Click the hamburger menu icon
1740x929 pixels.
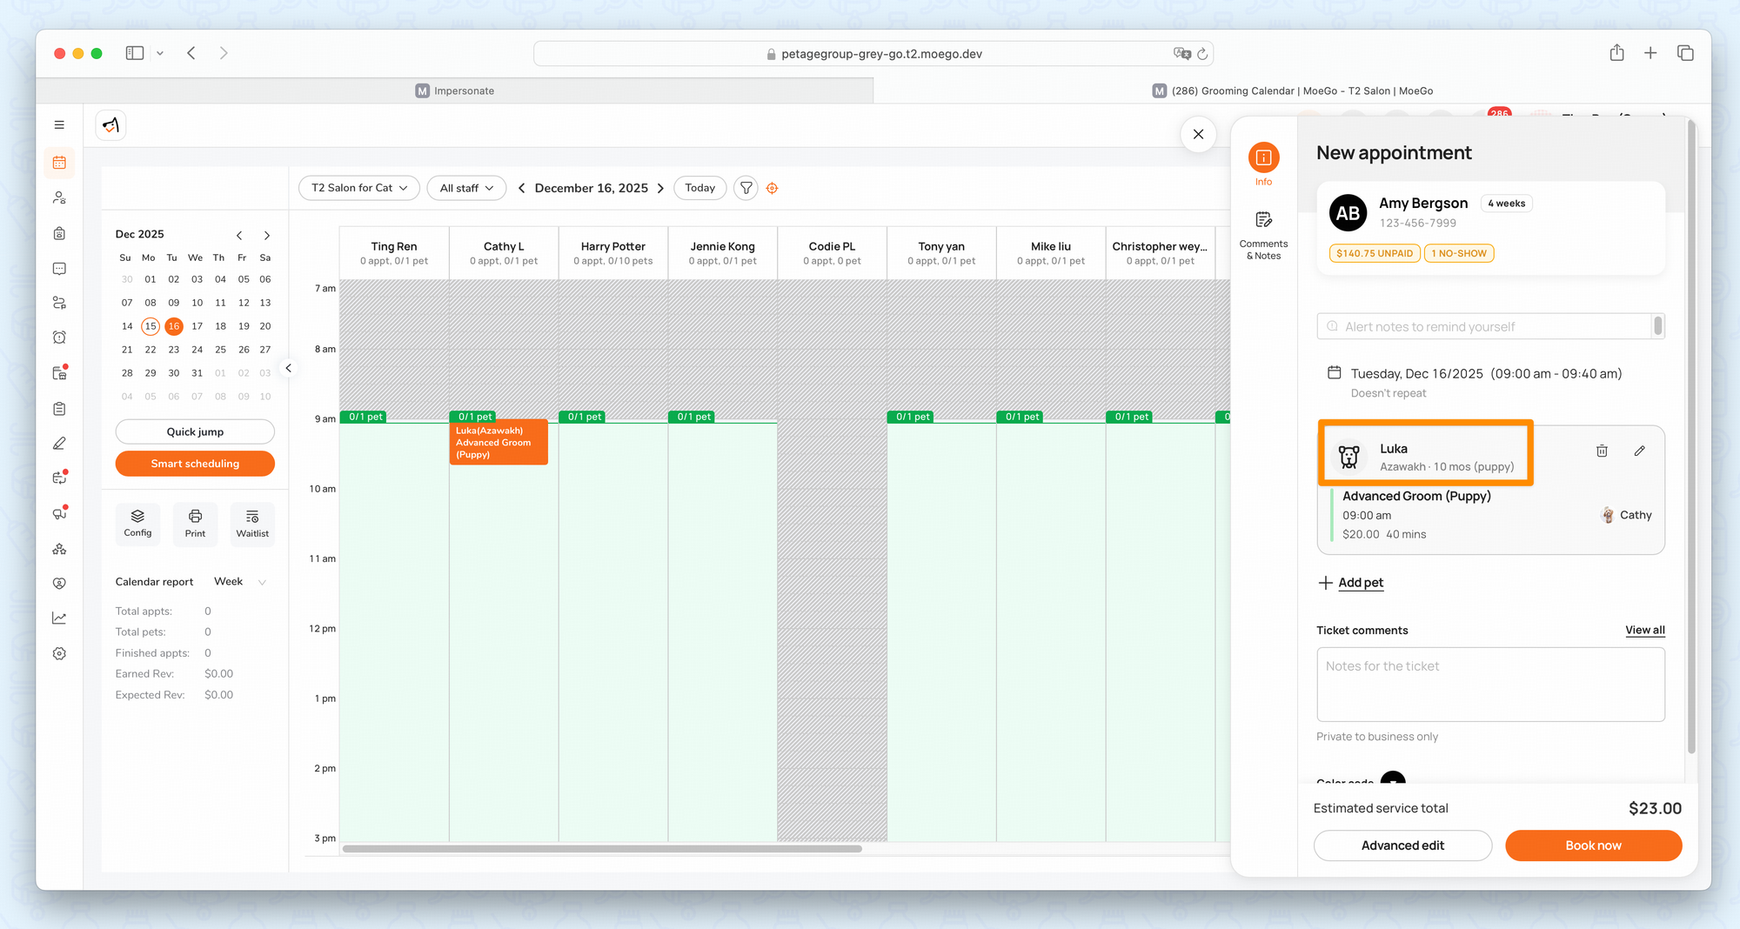point(59,125)
